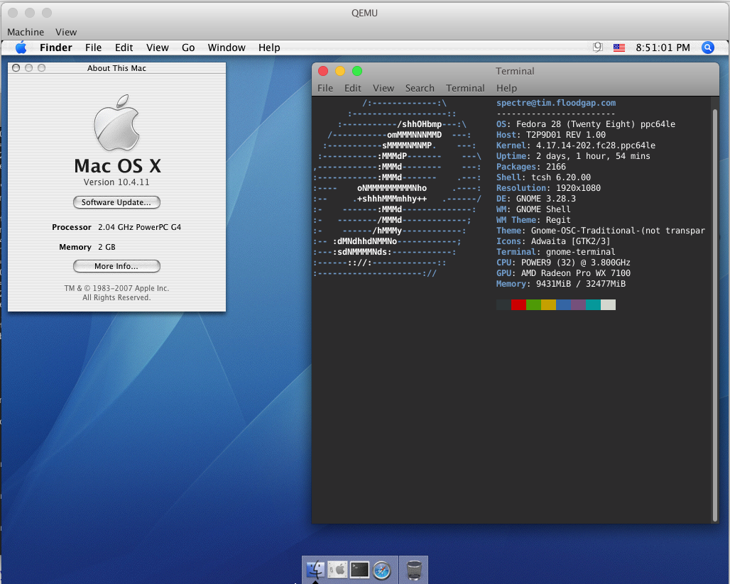Click the menu bar icon beside the flag
The image size is (730, 584).
coord(598,47)
